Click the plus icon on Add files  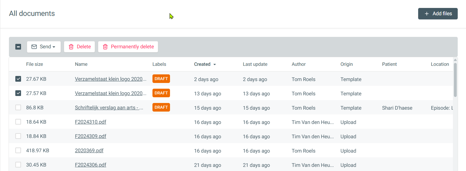tap(427, 14)
